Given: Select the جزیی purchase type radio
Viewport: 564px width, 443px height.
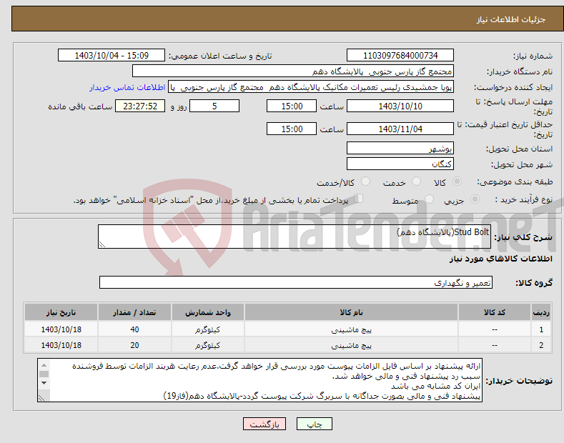Looking at the screenshot, I should pyautogui.click(x=475, y=199).
